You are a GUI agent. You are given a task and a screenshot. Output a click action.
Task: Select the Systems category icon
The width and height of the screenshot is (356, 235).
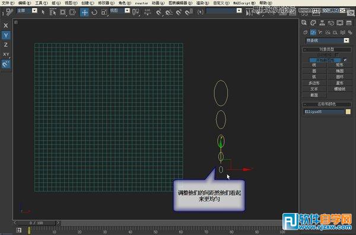(350, 33)
